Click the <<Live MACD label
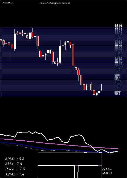Image resolution: width=127 pixels, height=178 pixels. (107, 171)
